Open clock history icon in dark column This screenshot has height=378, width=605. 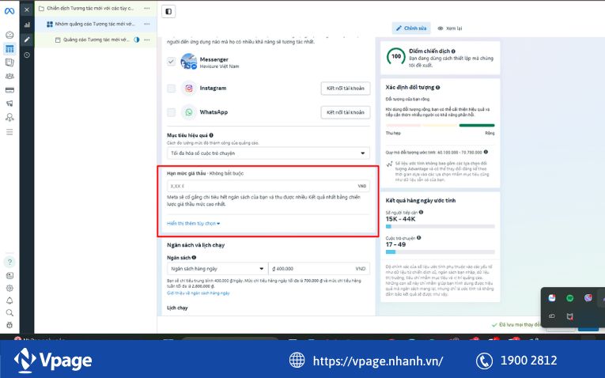click(x=27, y=55)
